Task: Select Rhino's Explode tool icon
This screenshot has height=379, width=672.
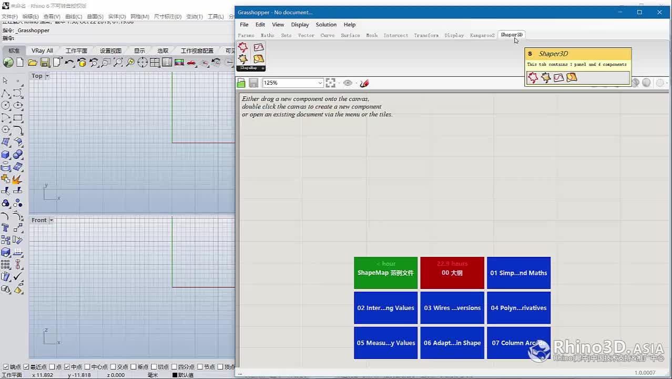Action: pyautogui.click(x=18, y=179)
